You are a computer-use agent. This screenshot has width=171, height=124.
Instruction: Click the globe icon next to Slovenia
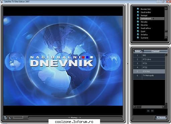click(x=138, y=25)
